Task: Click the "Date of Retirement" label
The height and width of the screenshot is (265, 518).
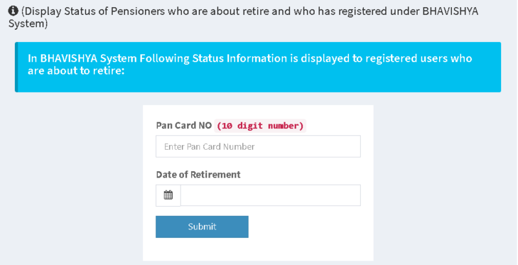Action: [198, 174]
